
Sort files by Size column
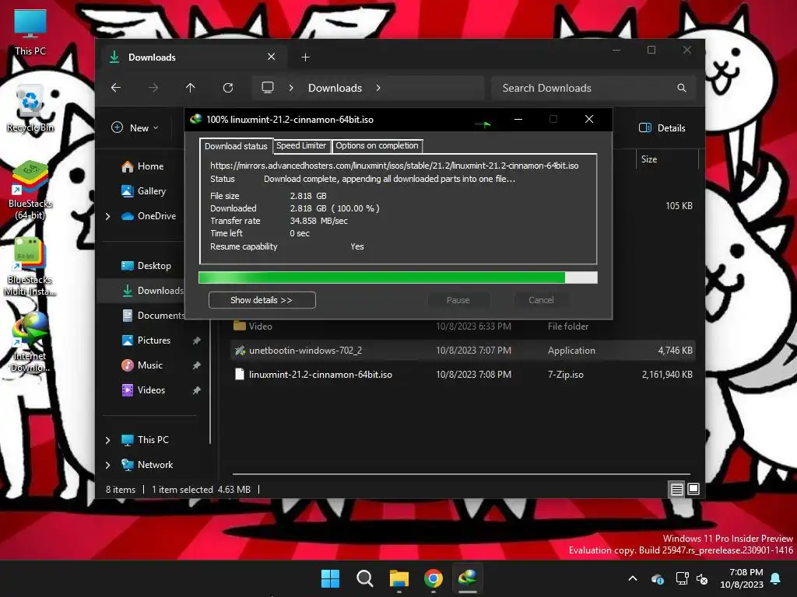[x=667, y=159]
